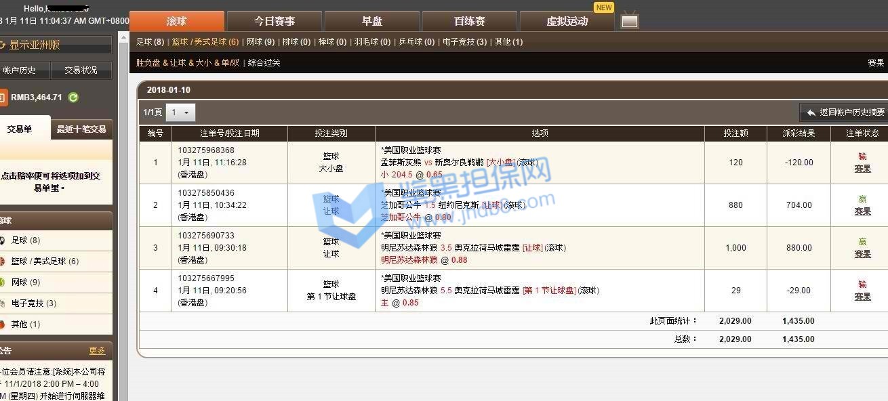Open the live TV icon

point(629,21)
